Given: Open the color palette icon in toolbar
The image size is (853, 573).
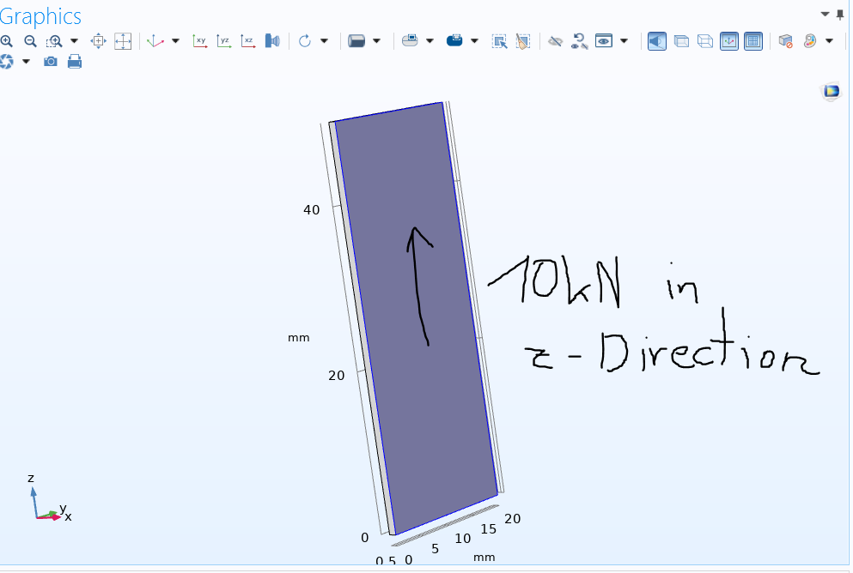Looking at the screenshot, I should pyautogui.click(x=809, y=40).
